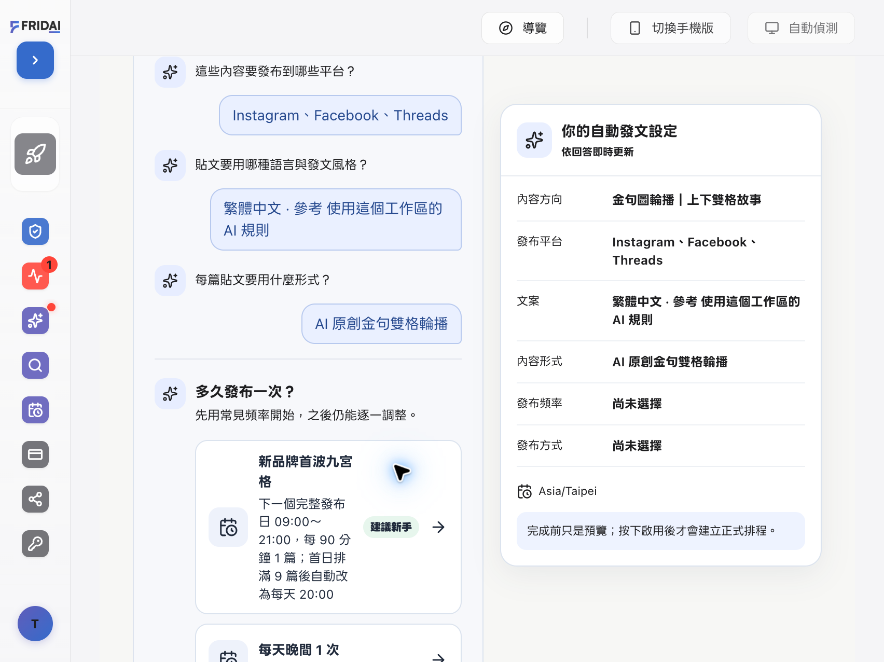
Task: Edit the AI 原創金句雙格輪播 answer bubble
Action: (382, 324)
